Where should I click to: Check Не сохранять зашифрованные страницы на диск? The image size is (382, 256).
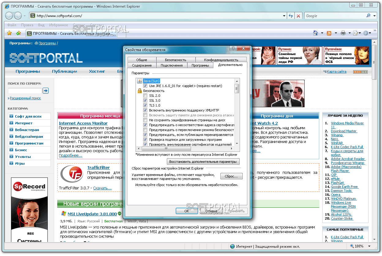[145, 120]
